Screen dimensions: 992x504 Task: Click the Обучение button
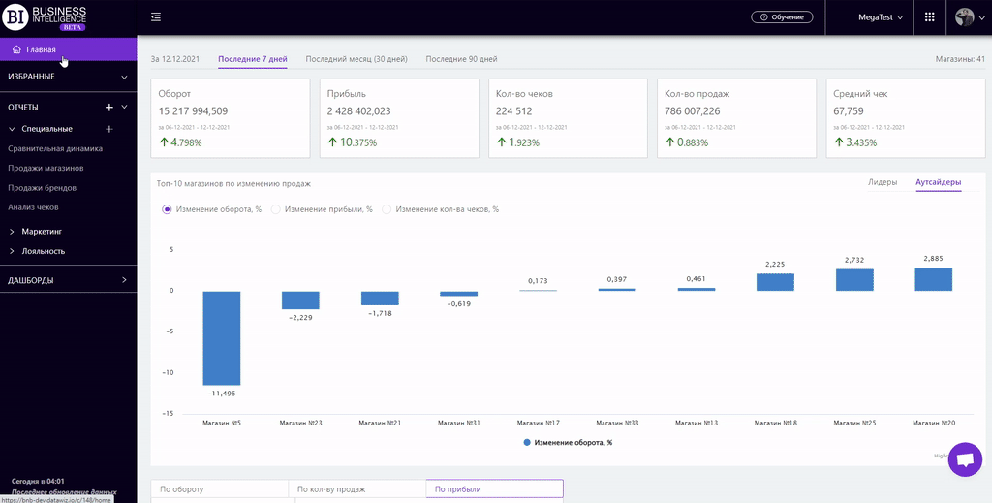pos(782,17)
